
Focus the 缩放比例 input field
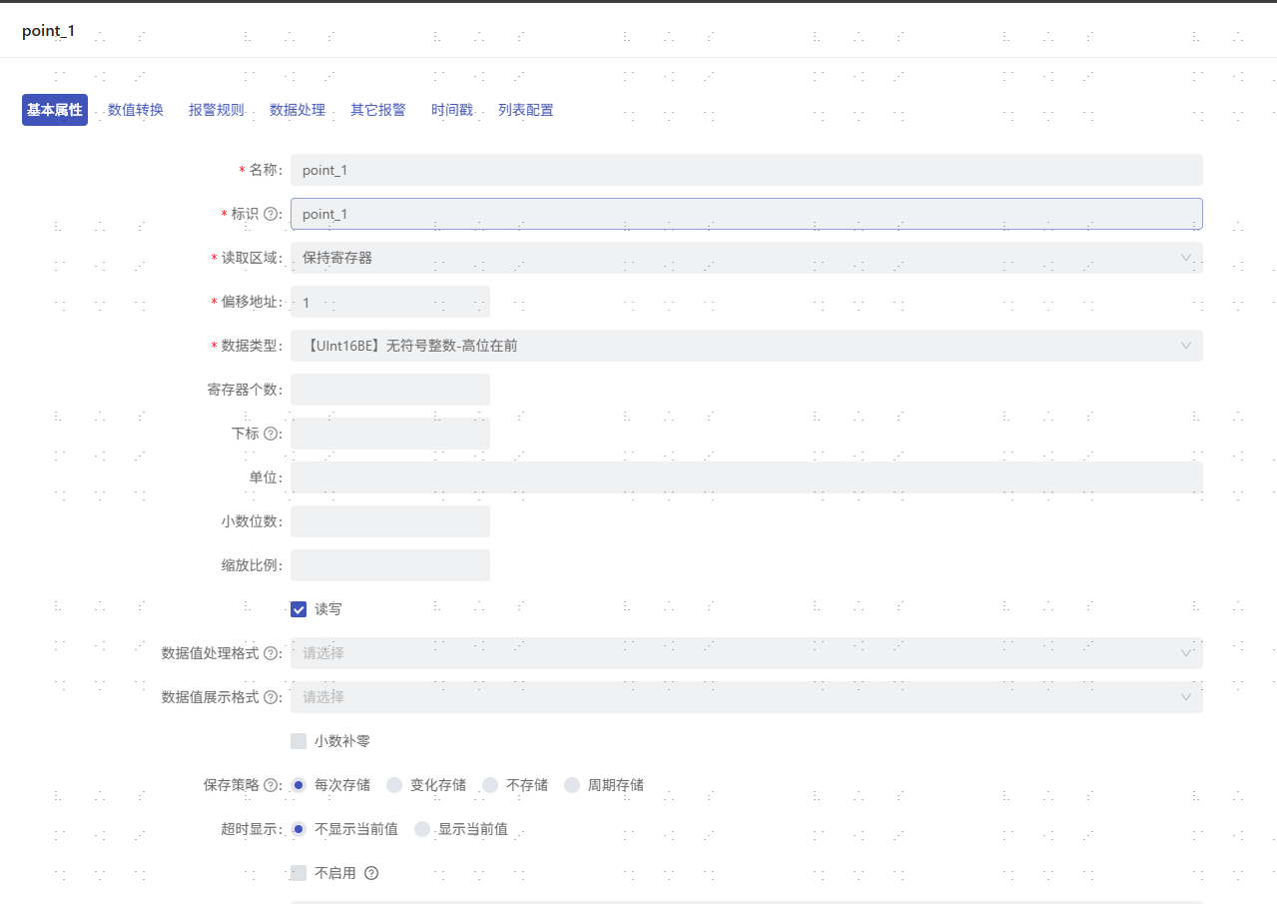point(390,565)
